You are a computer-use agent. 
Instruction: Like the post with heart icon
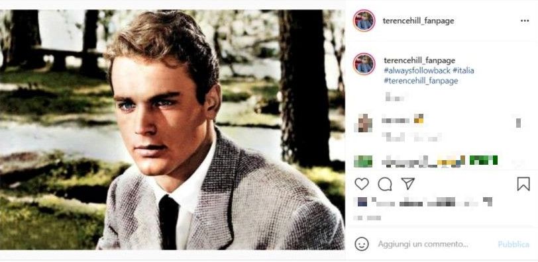361,184
